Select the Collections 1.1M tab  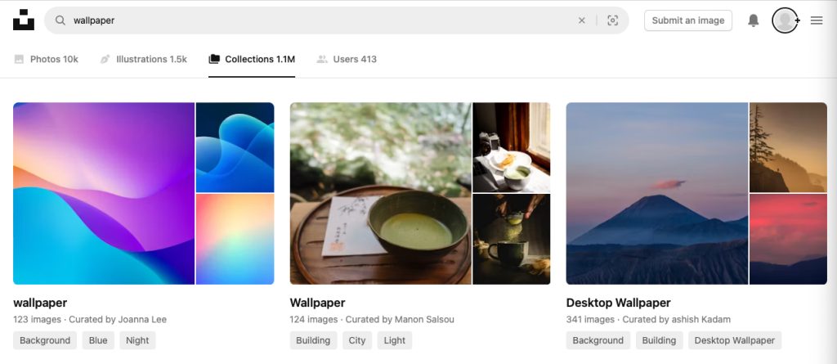[252, 59]
